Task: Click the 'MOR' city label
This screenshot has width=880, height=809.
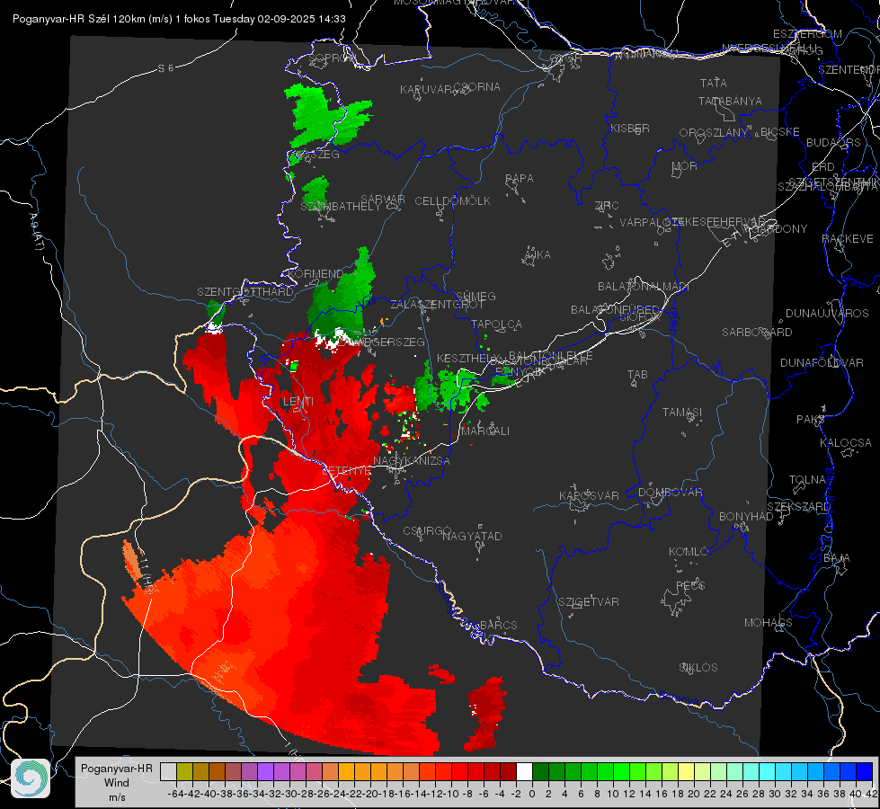Action: click(x=685, y=165)
